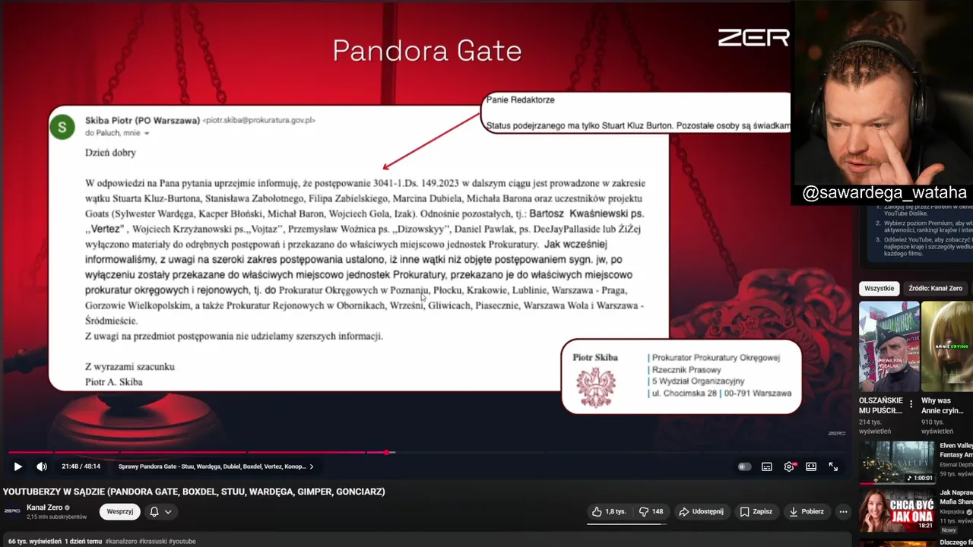
Task: Click the red playhead on progress bar
Action: pos(386,453)
